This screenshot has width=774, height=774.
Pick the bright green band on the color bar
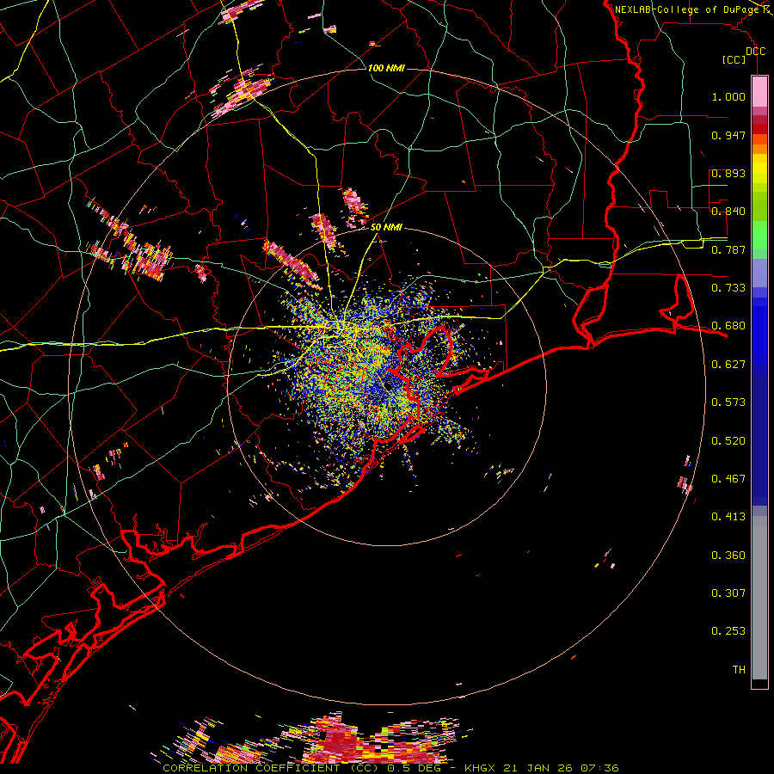click(x=759, y=235)
